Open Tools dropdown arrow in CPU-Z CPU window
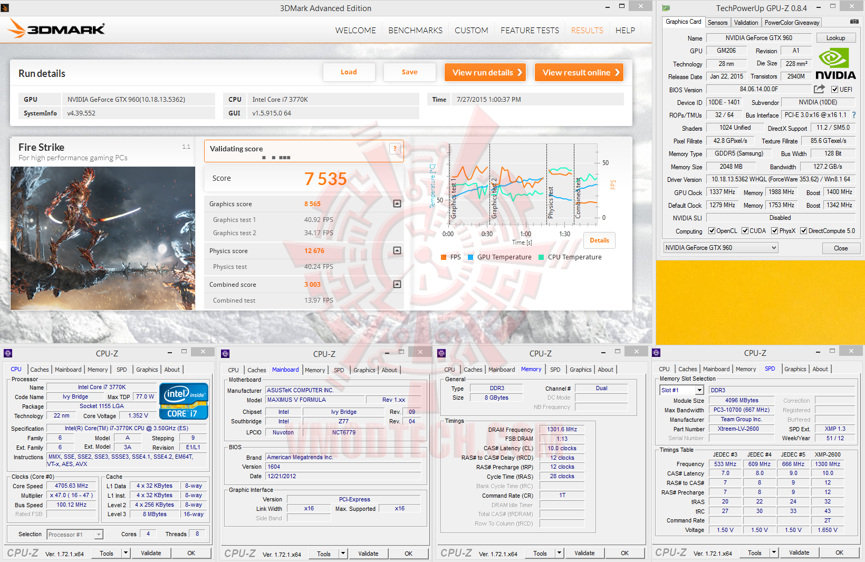The image size is (865, 562). click(x=126, y=553)
